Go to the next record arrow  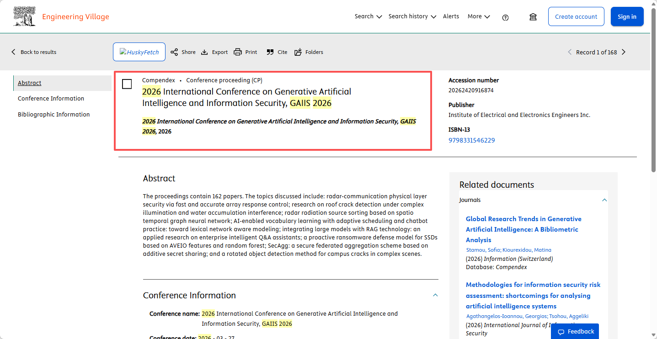pos(624,52)
